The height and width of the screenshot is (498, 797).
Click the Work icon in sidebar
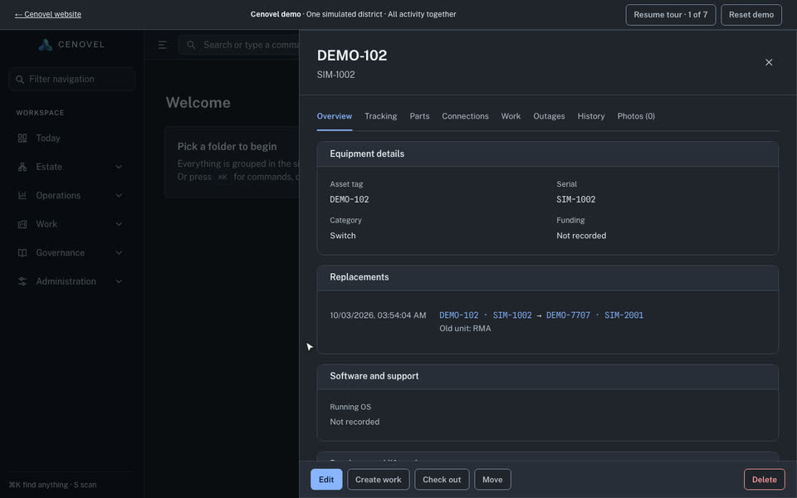(22, 224)
